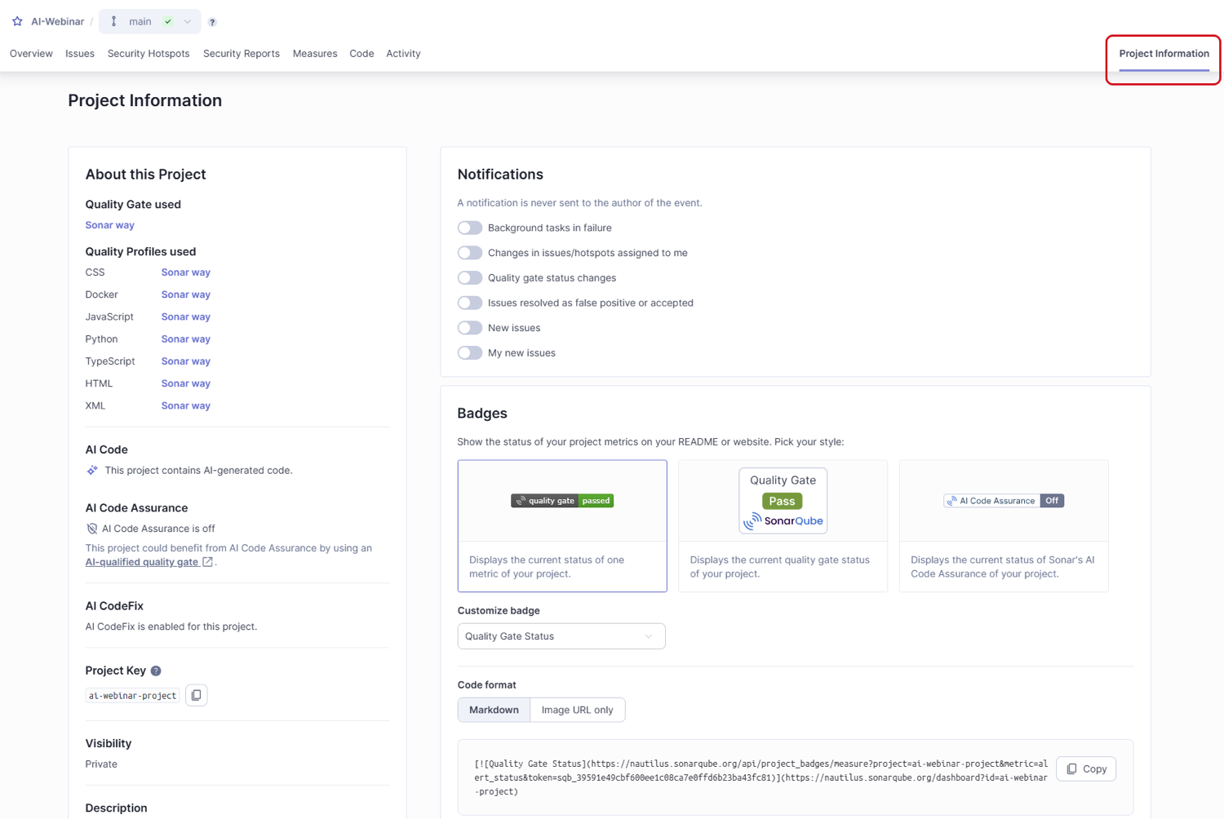Image resolution: width=1224 pixels, height=819 pixels.
Task: Toggle New issues notifications on
Action: click(x=470, y=327)
